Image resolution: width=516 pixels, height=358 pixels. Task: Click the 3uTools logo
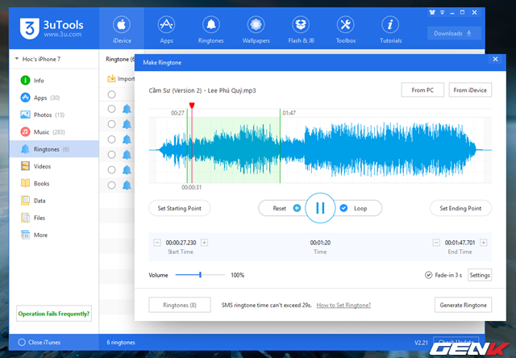52,29
